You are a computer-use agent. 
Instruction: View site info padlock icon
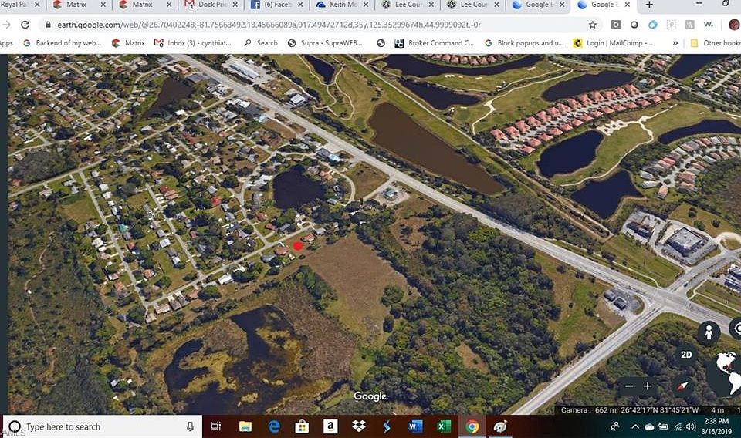pos(48,25)
